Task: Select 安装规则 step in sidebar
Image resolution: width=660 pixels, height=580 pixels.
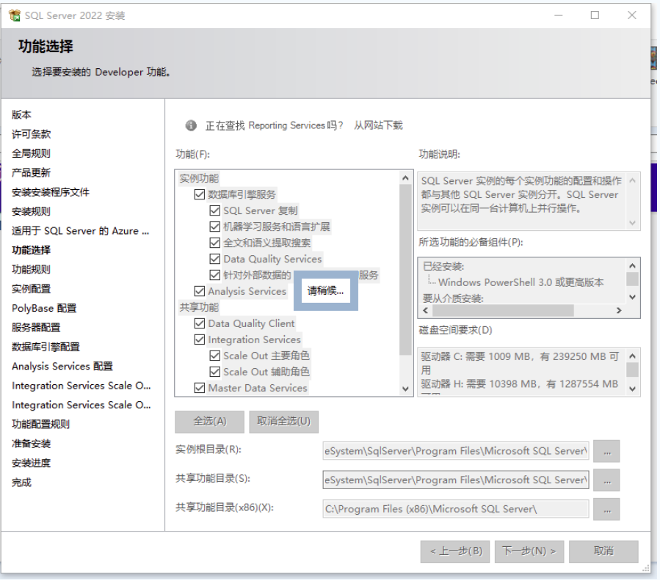Action: [x=31, y=211]
